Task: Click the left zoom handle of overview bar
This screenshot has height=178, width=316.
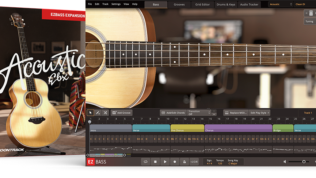Action: click(88, 155)
